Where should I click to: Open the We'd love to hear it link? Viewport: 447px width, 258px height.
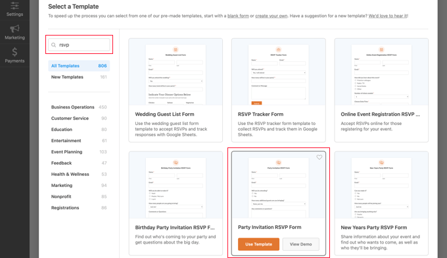pos(388,16)
